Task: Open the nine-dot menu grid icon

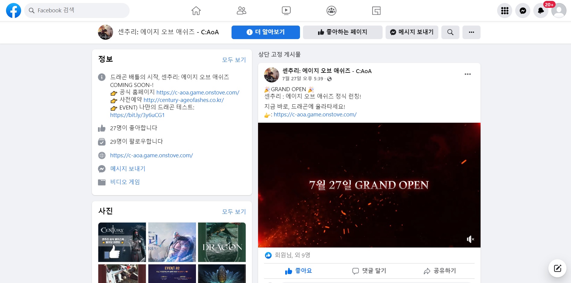Action: coord(505,11)
